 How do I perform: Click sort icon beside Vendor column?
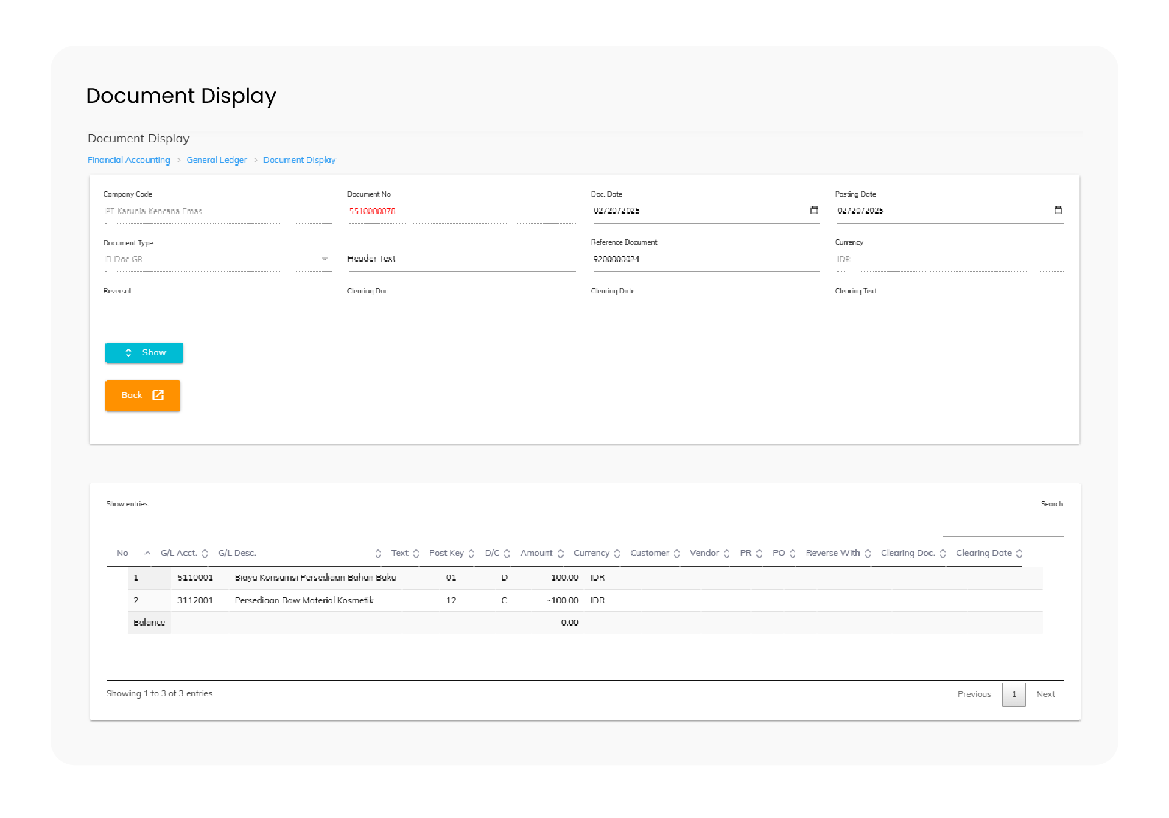click(726, 553)
